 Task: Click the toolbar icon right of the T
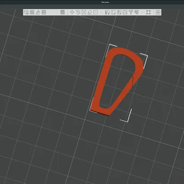[x=137, y=12]
